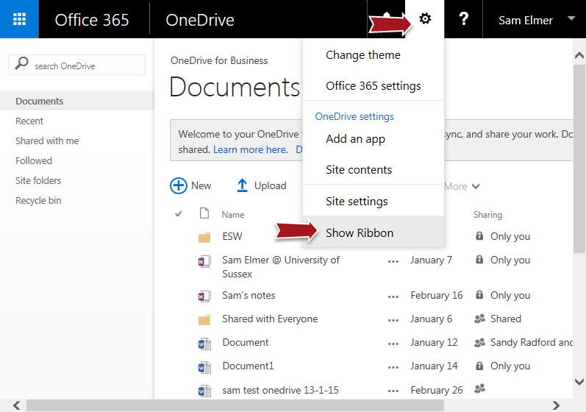Viewport: 586px width, 412px height.
Task: Click people icon beside Sandy Radford
Action: pos(480,342)
